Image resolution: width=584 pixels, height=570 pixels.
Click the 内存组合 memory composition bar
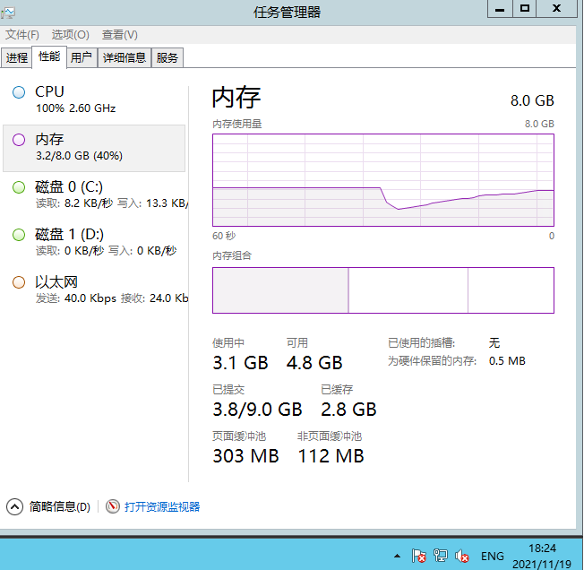pos(382,289)
